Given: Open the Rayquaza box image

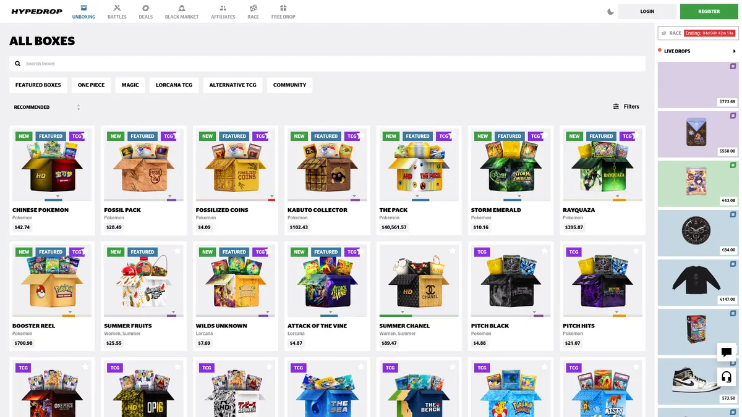Looking at the screenshot, I should (602, 166).
